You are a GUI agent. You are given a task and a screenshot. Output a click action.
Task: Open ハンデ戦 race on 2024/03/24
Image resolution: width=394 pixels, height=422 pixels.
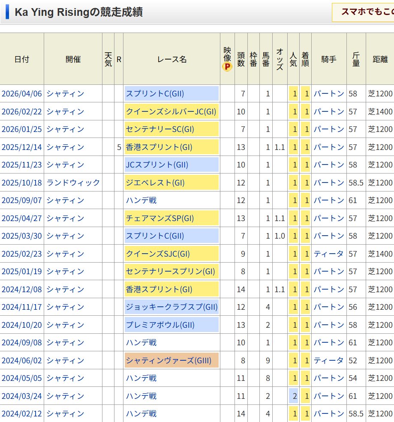pyautogui.click(x=141, y=396)
